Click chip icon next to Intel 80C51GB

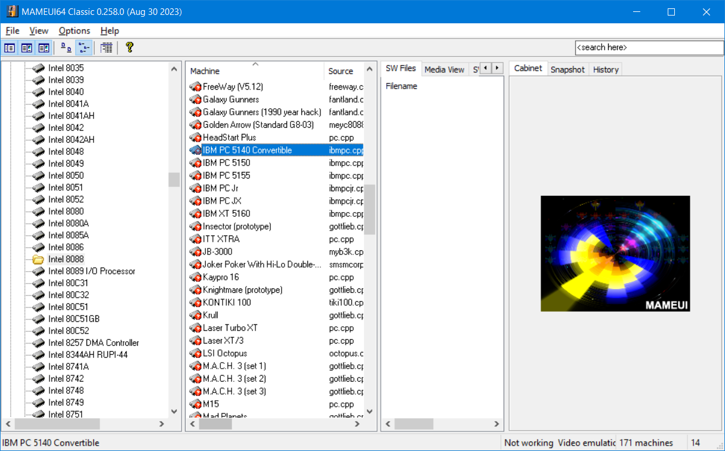pyautogui.click(x=38, y=319)
